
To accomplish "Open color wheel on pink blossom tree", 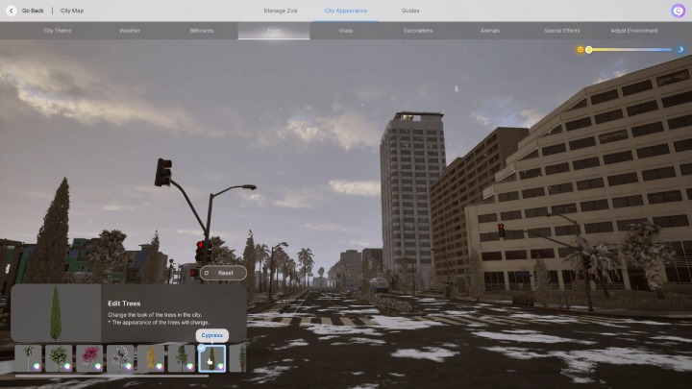I will [98, 366].
